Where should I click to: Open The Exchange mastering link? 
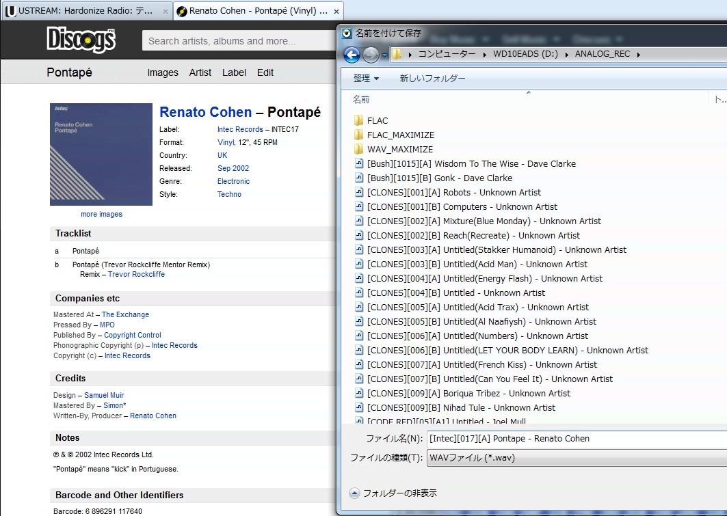click(x=125, y=314)
